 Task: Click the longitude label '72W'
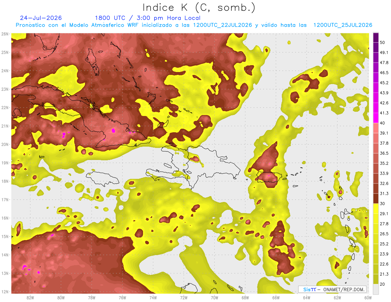coord(184,298)
